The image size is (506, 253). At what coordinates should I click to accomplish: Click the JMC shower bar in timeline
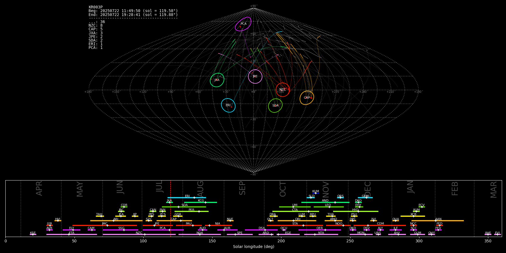point(105,225)
